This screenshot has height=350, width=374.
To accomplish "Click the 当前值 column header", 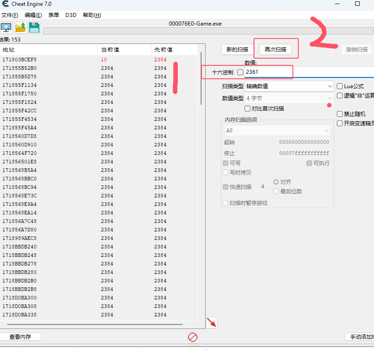I will (125, 50).
